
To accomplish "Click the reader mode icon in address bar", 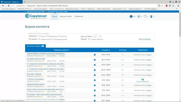I will (x=159, y=6).
